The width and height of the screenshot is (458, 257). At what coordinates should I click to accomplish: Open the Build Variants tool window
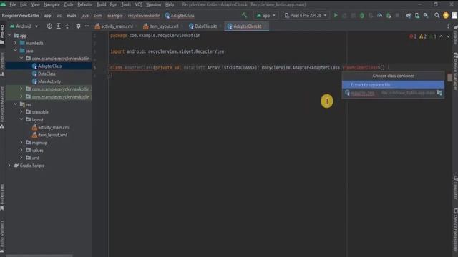point(2,236)
